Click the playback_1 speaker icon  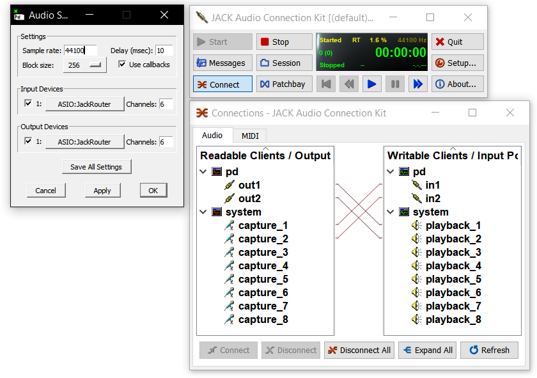click(x=416, y=225)
